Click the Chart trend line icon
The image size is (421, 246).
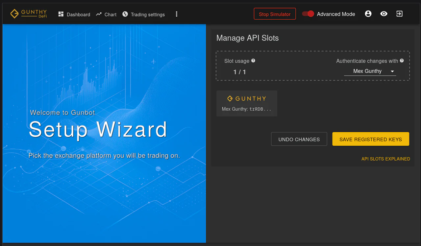(x=99, y=14)
